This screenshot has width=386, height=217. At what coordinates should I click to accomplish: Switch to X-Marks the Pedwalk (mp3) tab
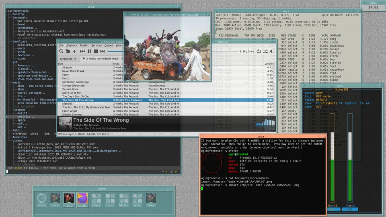point(103,59)
